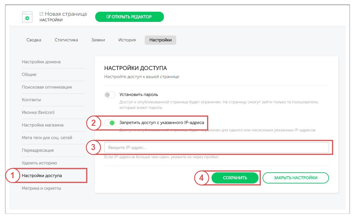This screenshot has width=355, height=218.
Task: Switch to the Сводка tab
Action: 34,40
